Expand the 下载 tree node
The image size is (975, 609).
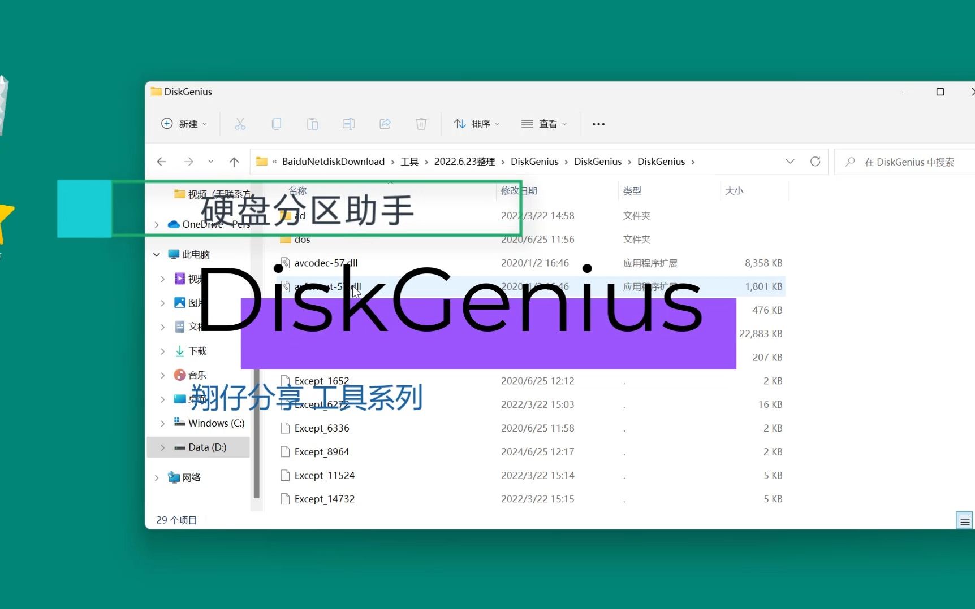click(163, 351)
